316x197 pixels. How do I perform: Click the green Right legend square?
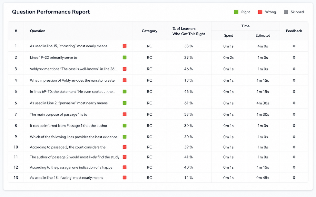236,12
